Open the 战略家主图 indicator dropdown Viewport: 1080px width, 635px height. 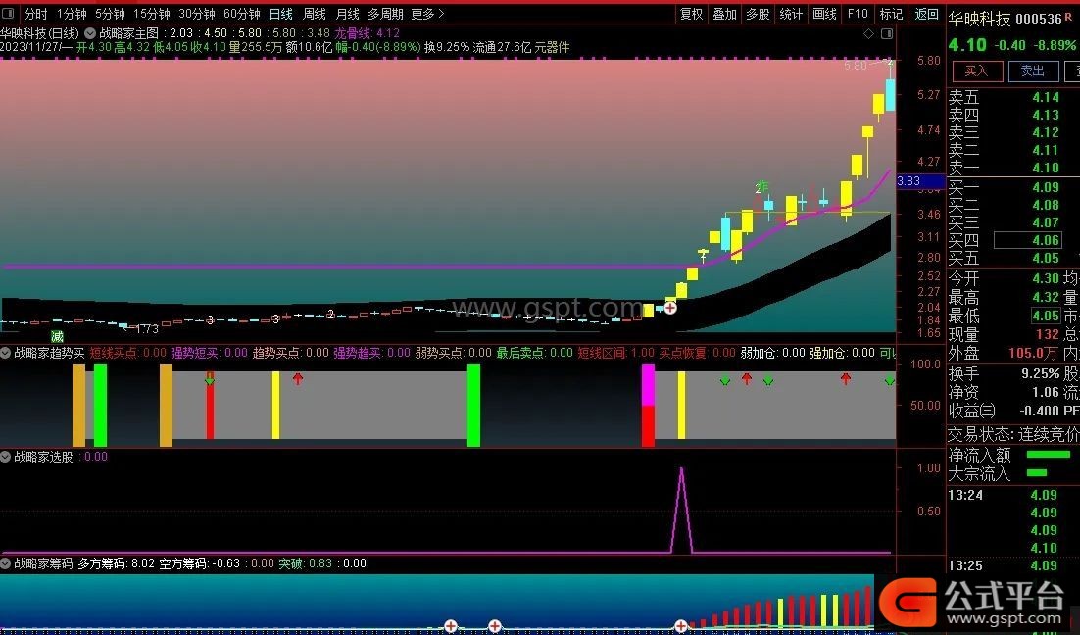click(90, 33)
